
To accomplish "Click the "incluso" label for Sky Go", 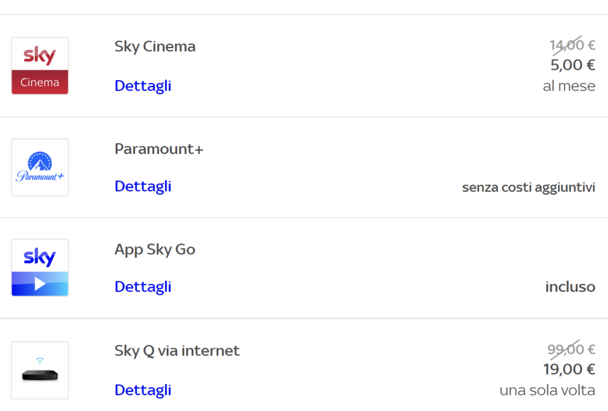I will (x=570, y=287).
